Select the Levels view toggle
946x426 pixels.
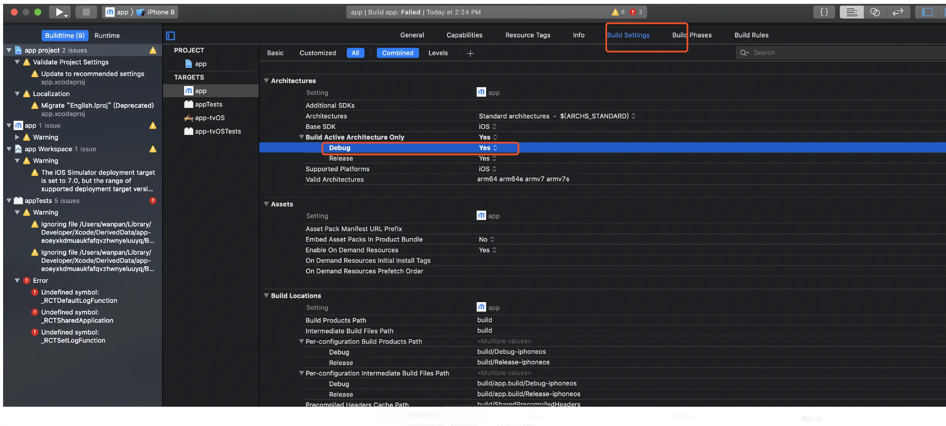pos(438,53)
